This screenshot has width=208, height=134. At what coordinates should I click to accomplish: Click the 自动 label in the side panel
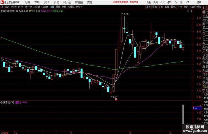pyautogui.click(x=205, y=87)
